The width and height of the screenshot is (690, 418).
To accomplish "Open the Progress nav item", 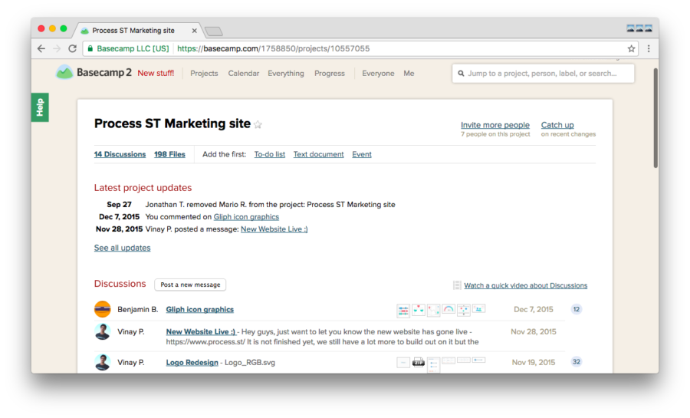I will [330, 74].
